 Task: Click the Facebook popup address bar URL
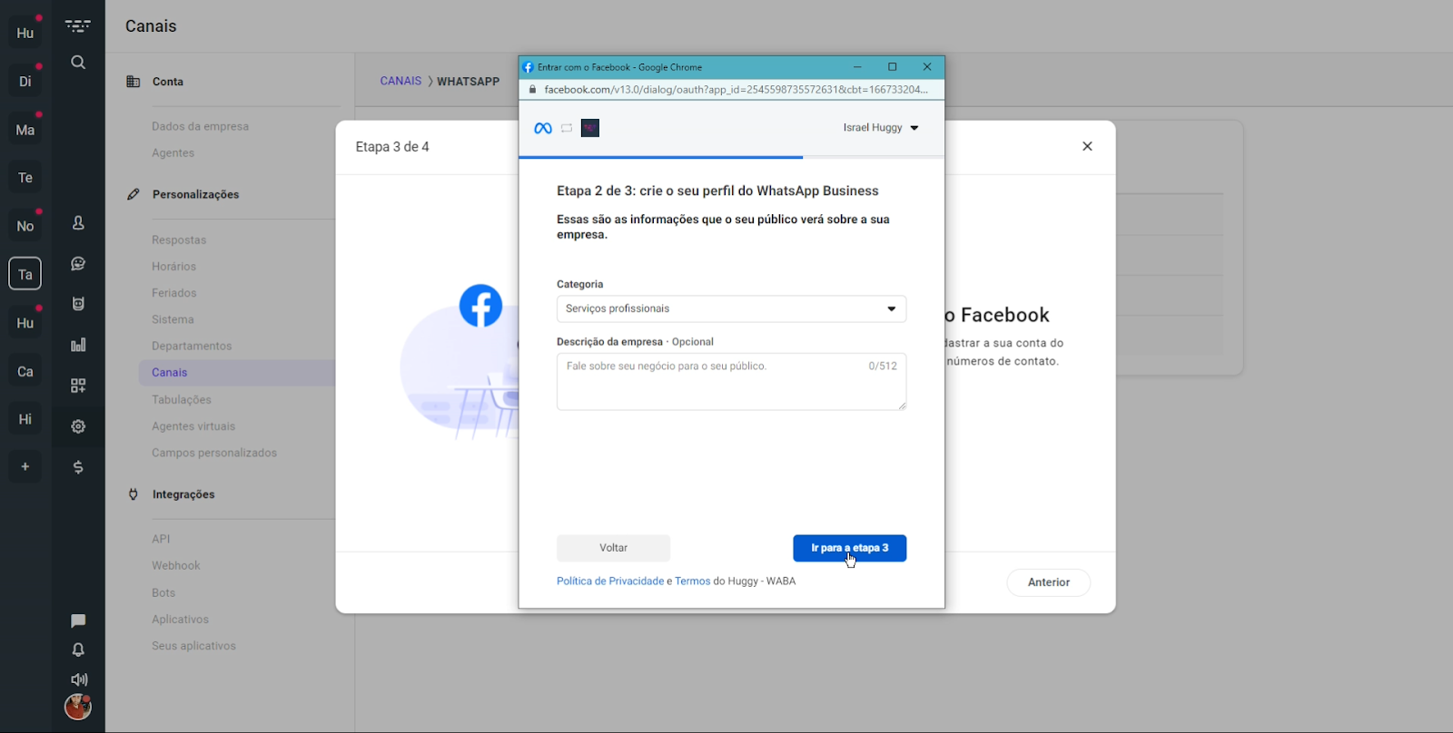(736, 90)
